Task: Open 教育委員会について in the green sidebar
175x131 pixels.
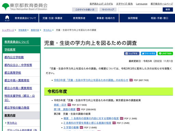Action: click(x=17, y=42)
